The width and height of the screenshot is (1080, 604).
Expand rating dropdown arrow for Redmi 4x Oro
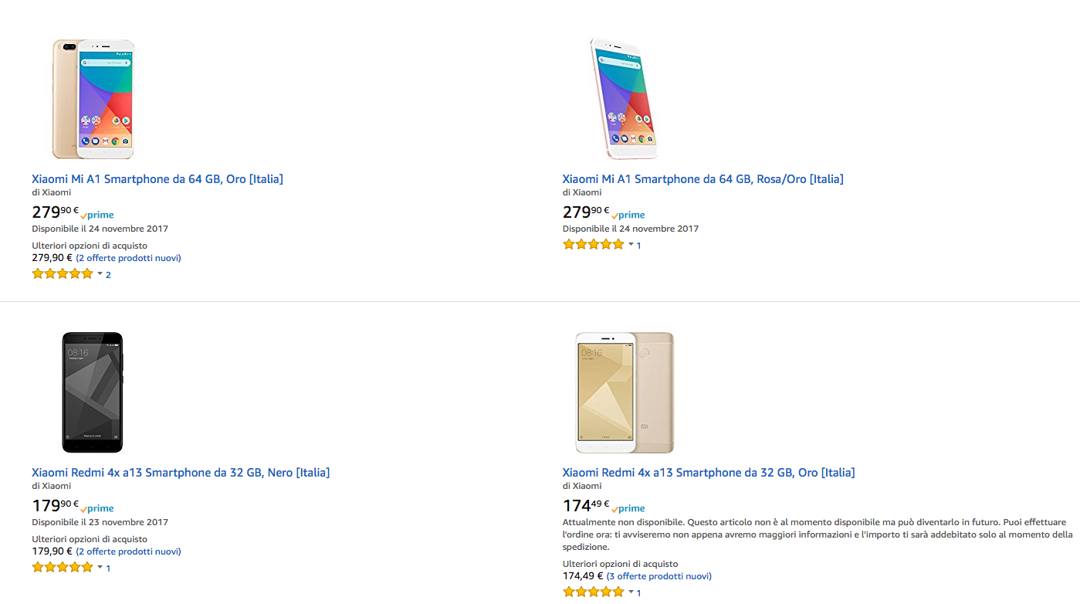[x=631, y=592]
